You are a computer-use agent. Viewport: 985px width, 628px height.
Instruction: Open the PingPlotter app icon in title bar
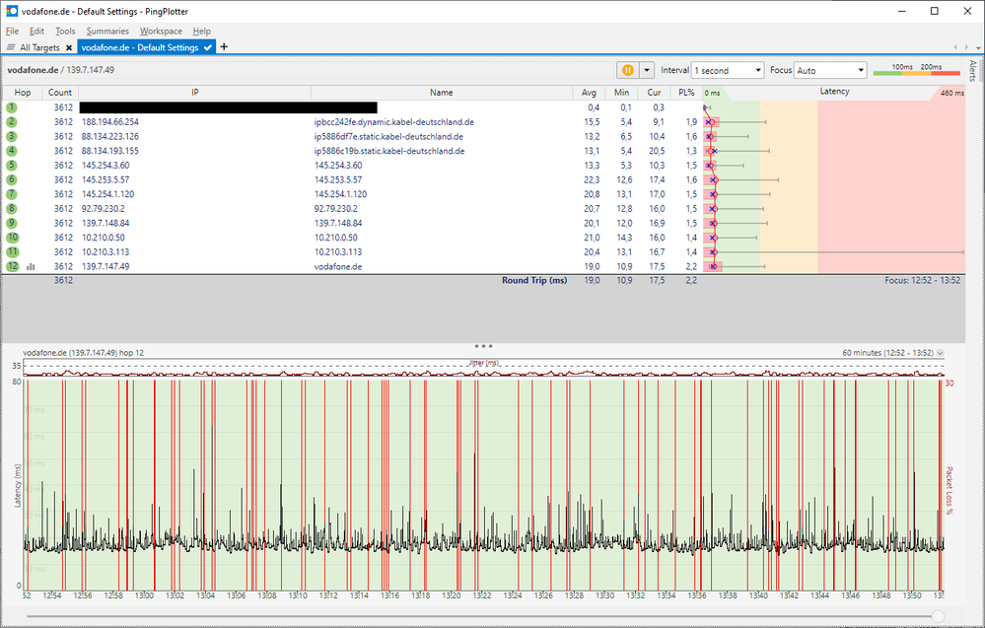pos(11,11)
